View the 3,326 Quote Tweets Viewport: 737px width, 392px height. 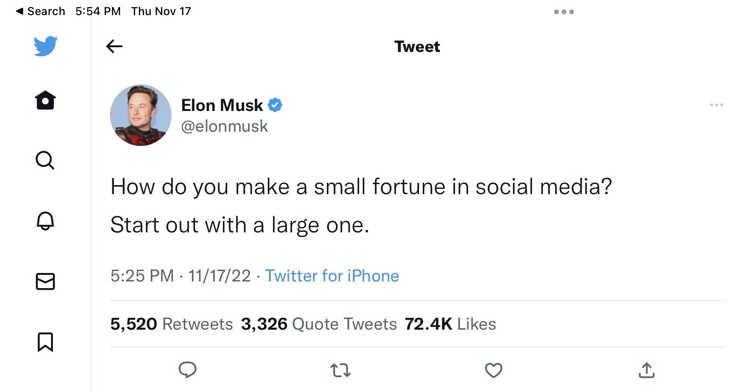(319, 324)
